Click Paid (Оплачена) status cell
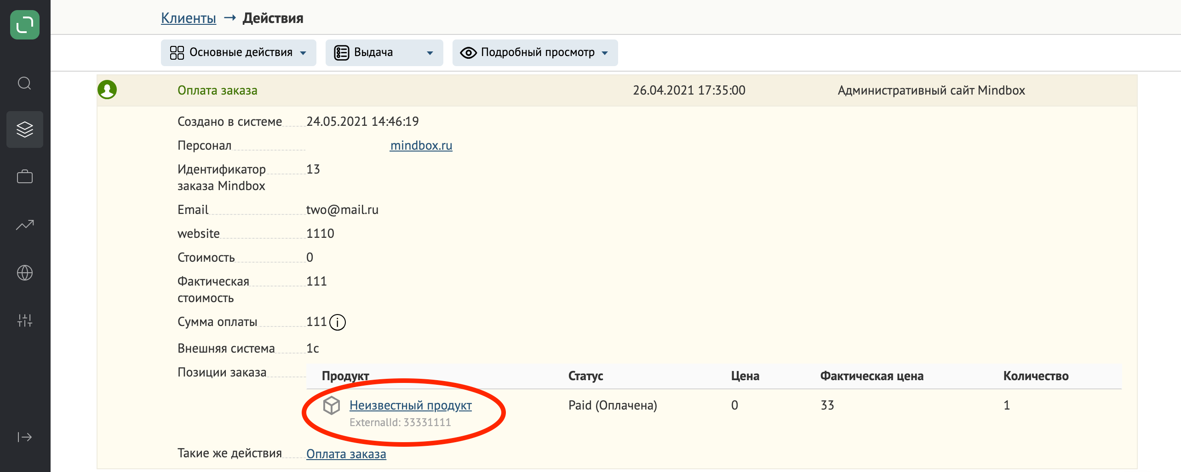This screenshot has height=472, width=1181. click(613, 405)
